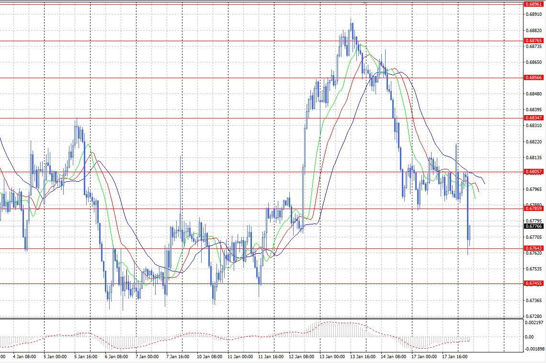The height and width of the screenshot is (363, 546).
Task: Select the red horizontal line at 0.68347
Action: tap(262, 118)
